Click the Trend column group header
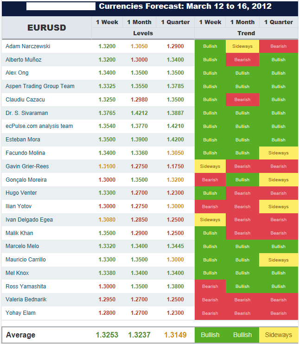 [246, 33]
